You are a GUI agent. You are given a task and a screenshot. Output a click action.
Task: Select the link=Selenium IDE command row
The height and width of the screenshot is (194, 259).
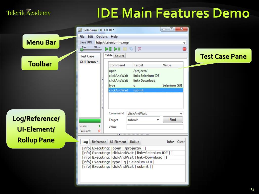[x=146, y=76]
